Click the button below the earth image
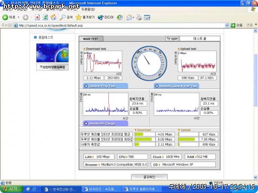 52,67
